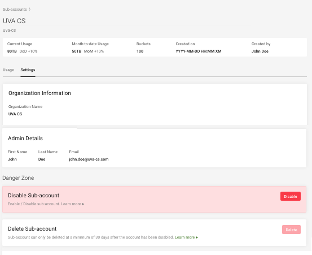Screen dimensions: 312x255
Task: Click the Buckets count 100
Action: (x=140, y=51)
